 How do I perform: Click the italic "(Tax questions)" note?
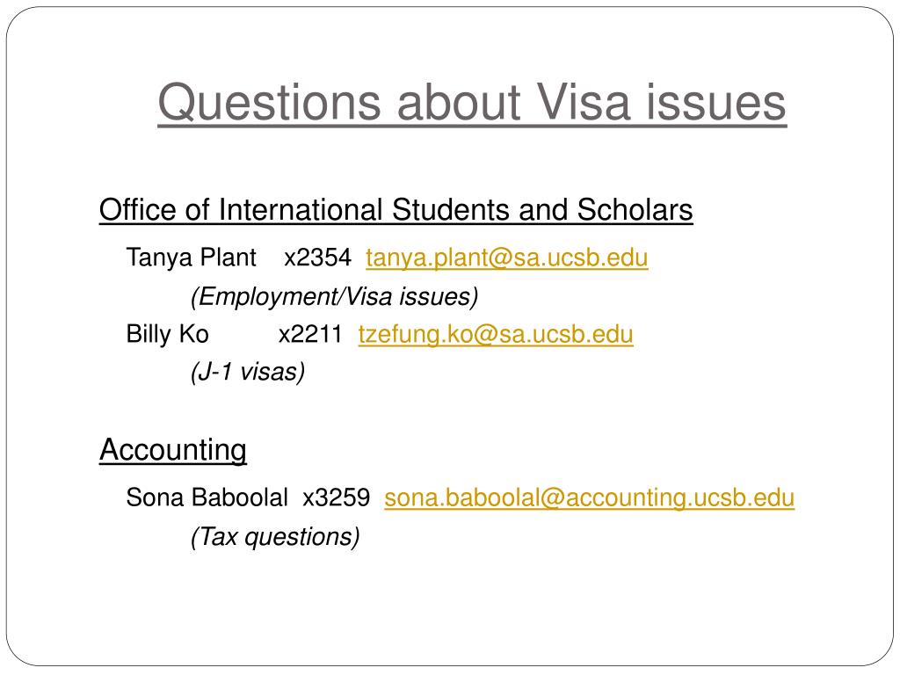[x=275, y=537]
